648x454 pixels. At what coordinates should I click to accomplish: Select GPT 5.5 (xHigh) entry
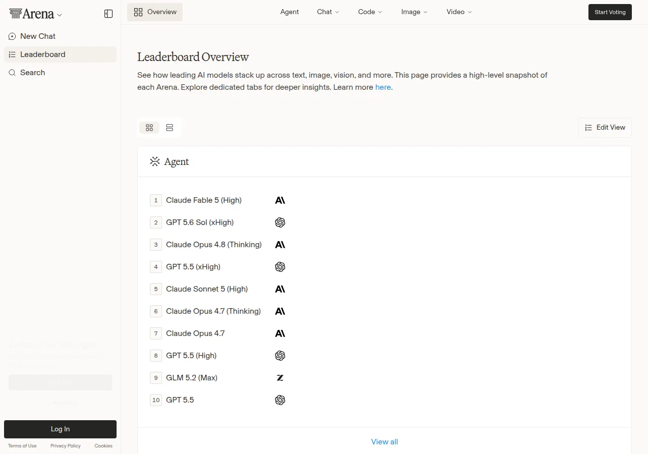coord(193,267)
